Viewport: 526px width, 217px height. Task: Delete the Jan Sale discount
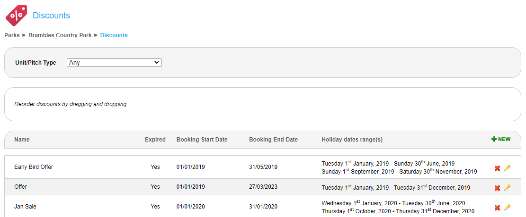(x=497, y=208)
